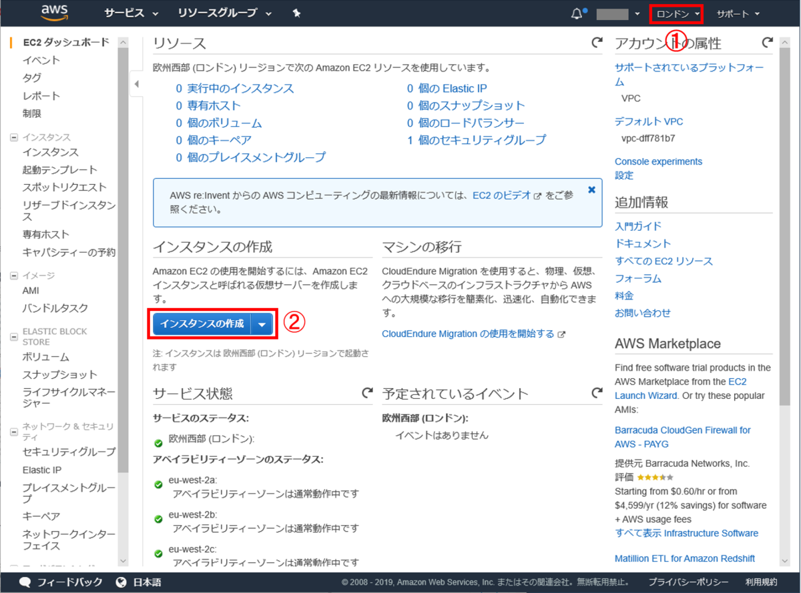Viewport: 801px width, 593px height.
Task: Open レポート in the sidebar
Action: pos(41,95)
